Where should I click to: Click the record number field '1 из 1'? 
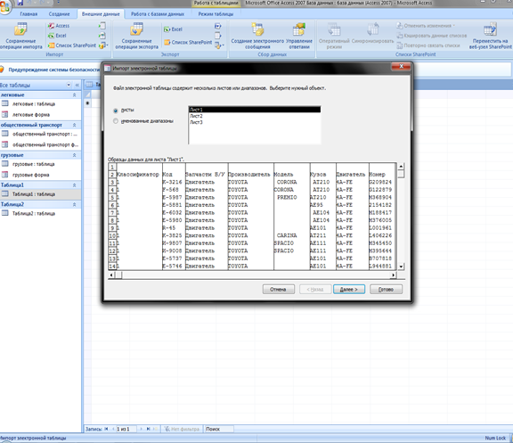point(126,429)
